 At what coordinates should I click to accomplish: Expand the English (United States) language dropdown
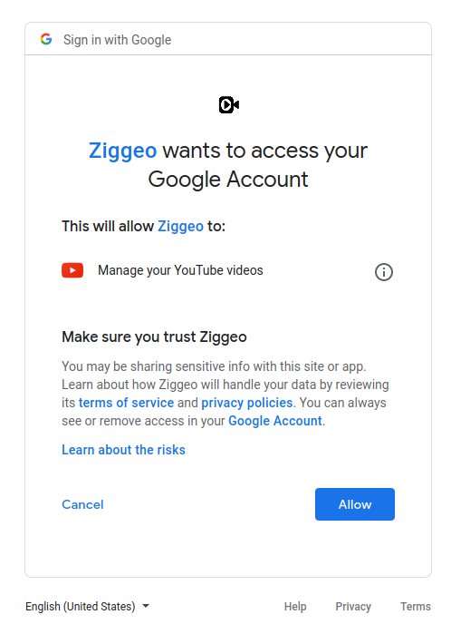88,606
